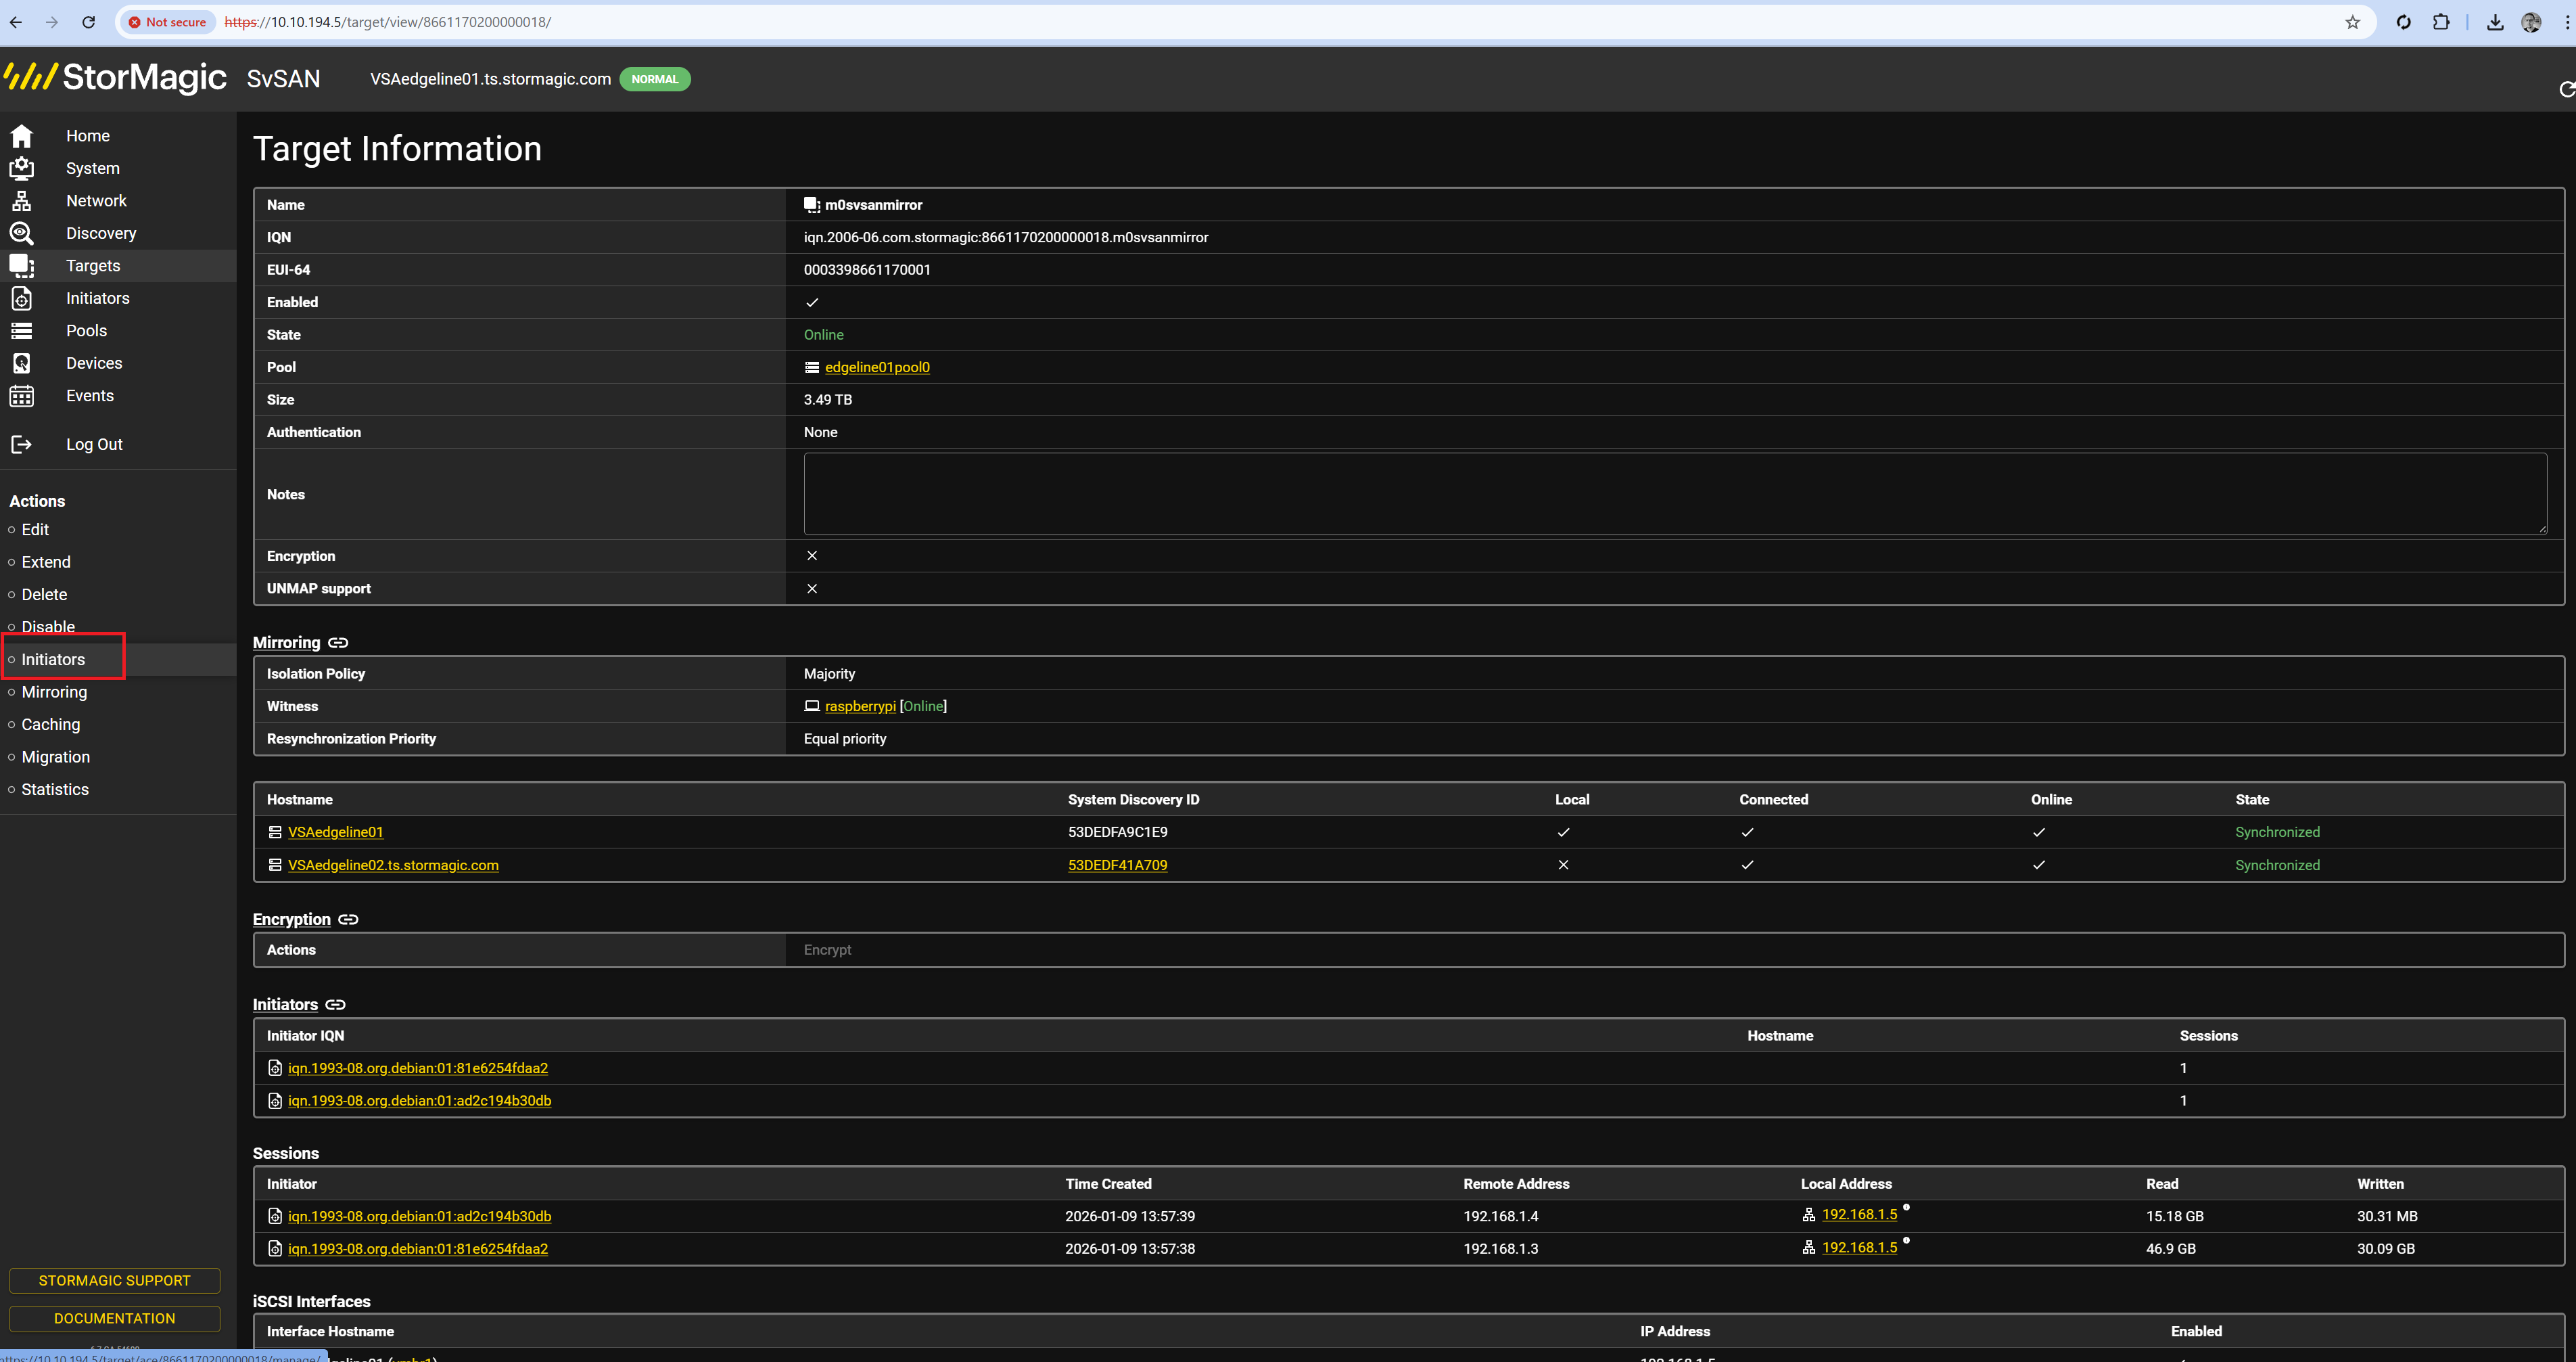The height and width of the screenshot is (1362, 2576).
Task: Click the Devices icon in sidebar
Action: point(21,363)
